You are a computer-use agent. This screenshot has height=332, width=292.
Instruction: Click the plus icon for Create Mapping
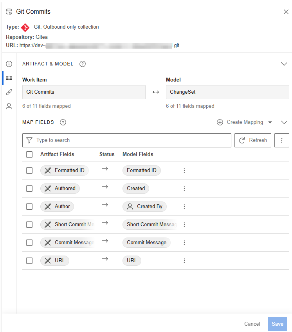(x=220, y=122)
